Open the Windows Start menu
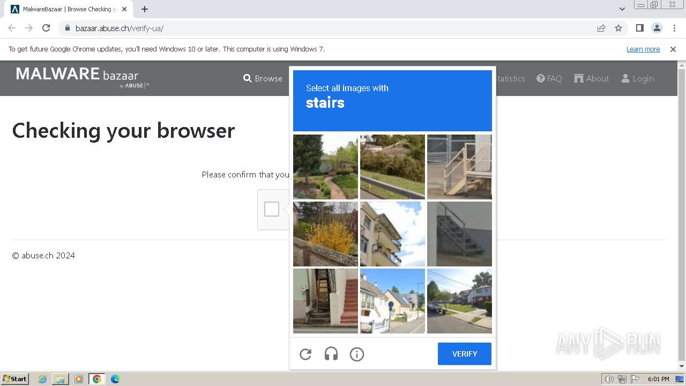 click(14, 378)
